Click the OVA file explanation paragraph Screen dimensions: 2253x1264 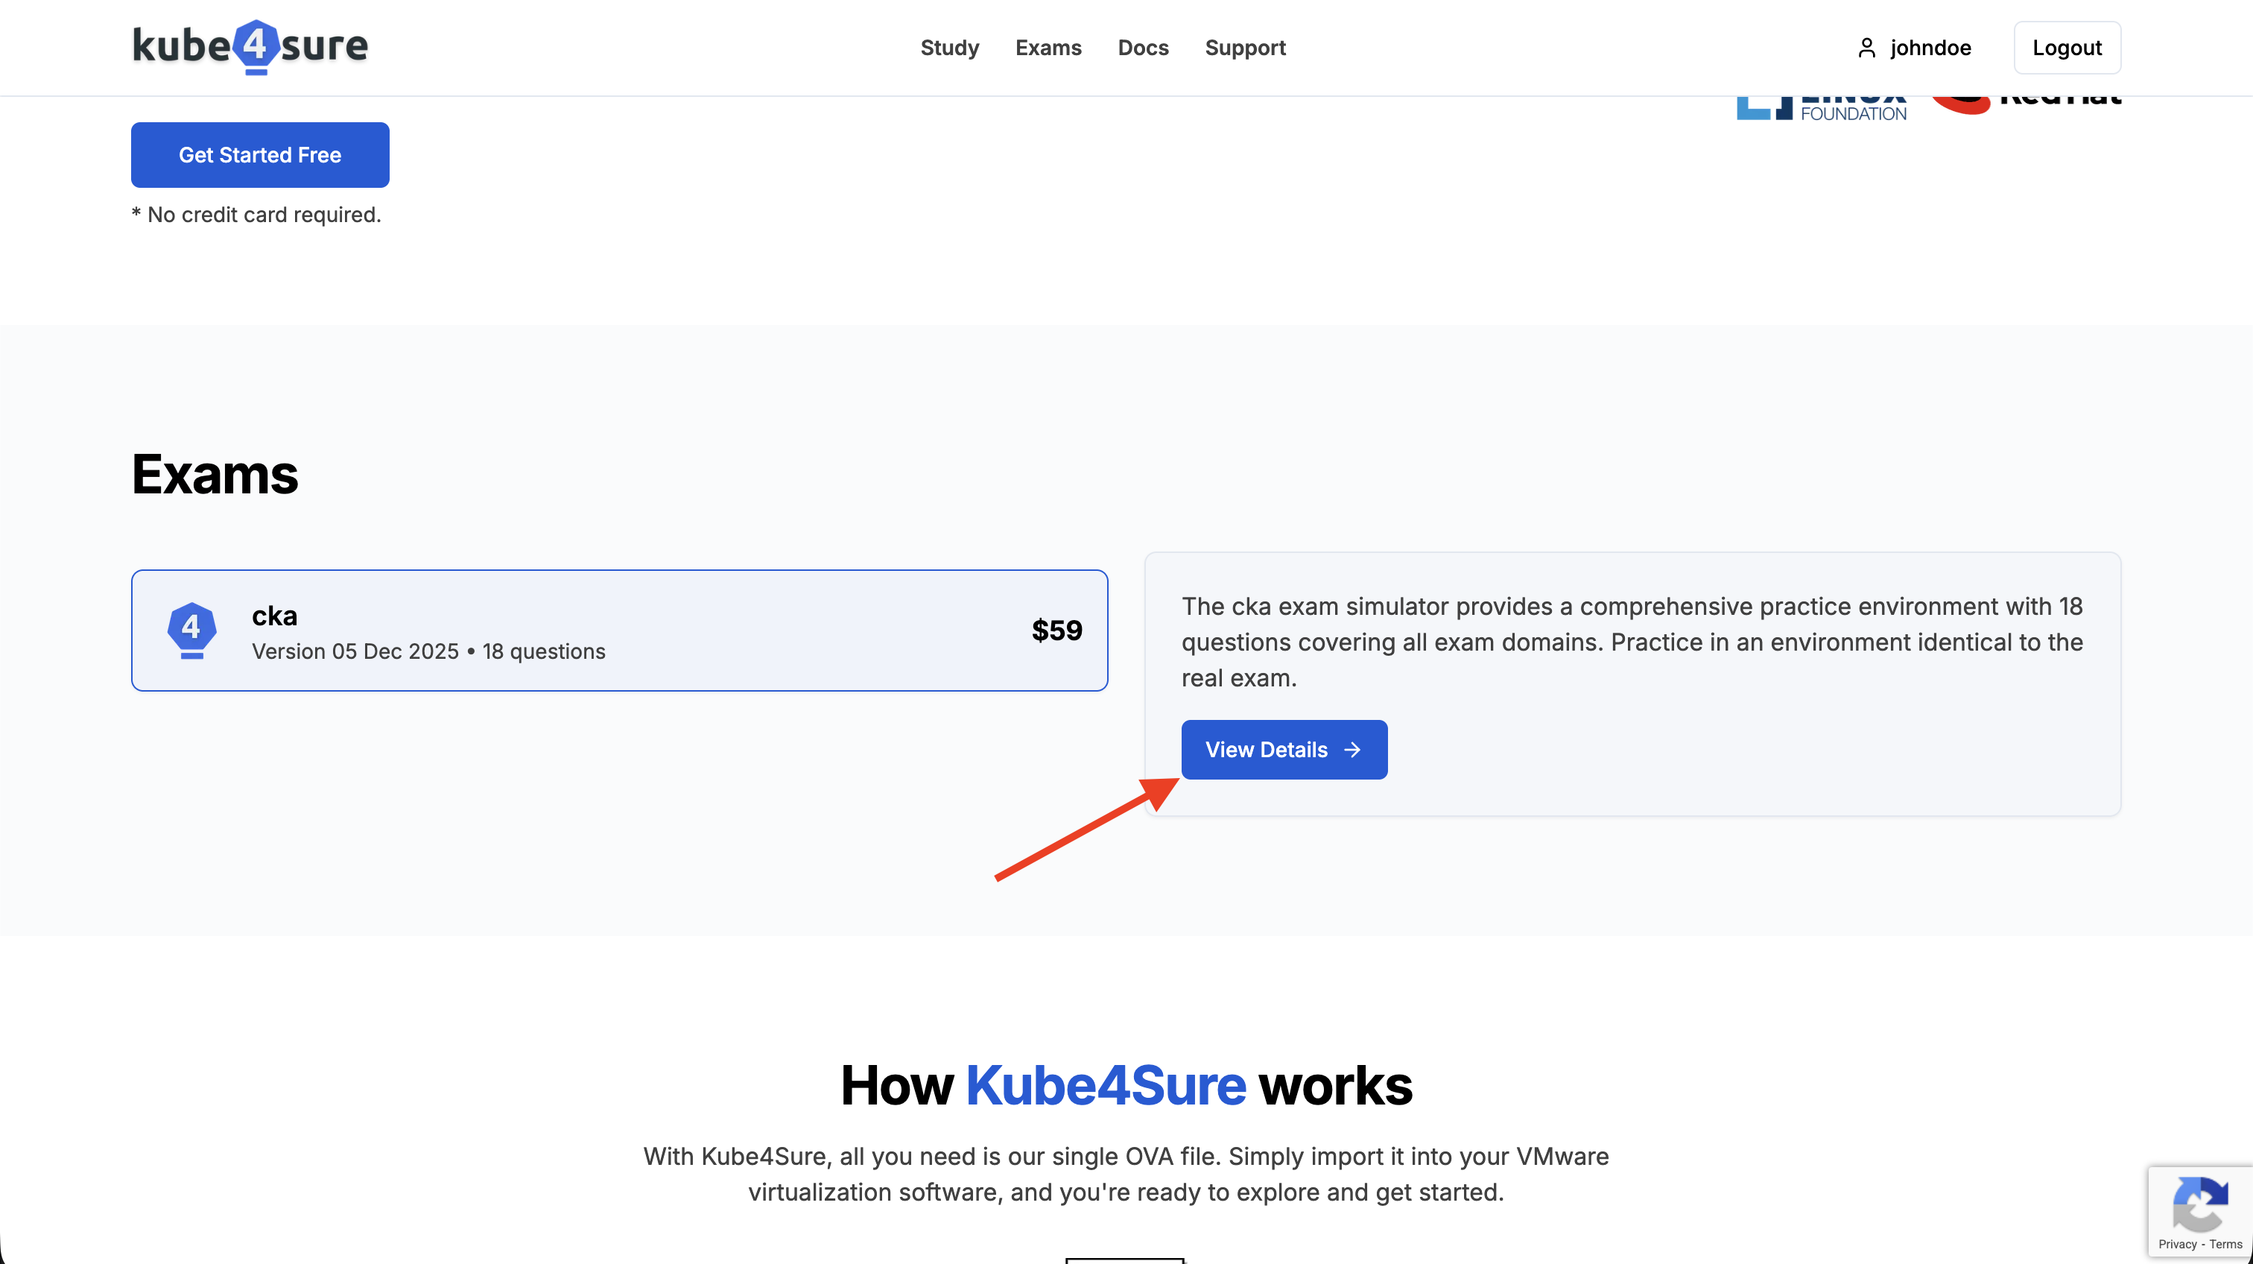1126,1175
